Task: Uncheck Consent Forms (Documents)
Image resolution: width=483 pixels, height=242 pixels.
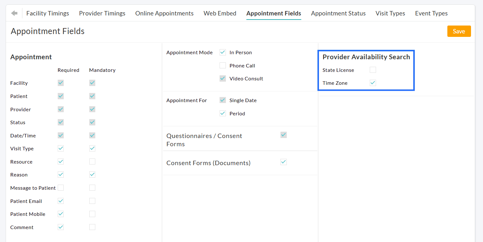Action: tap(283, 162)
